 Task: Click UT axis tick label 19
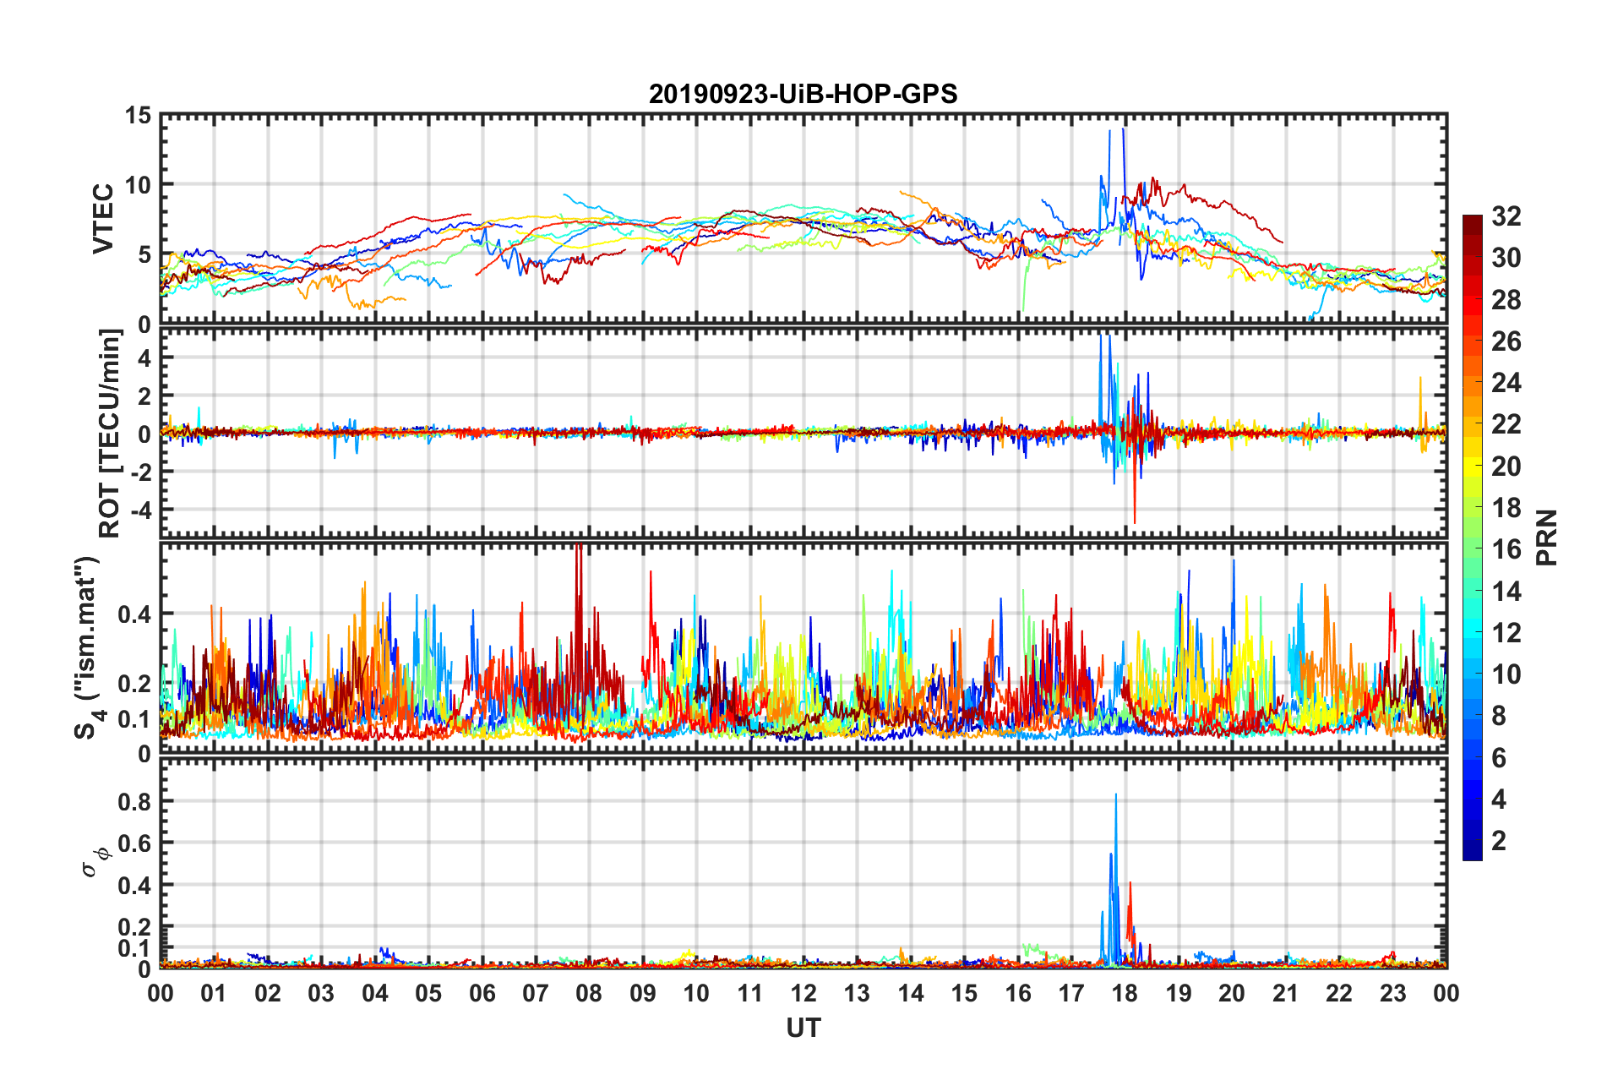point(1179,993)
